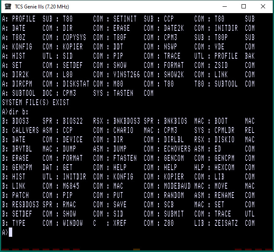The height and width of the screenshot is (252, 274).
Task: Click the blinking cursor at the A> prompt
Action: click(11, 233)
